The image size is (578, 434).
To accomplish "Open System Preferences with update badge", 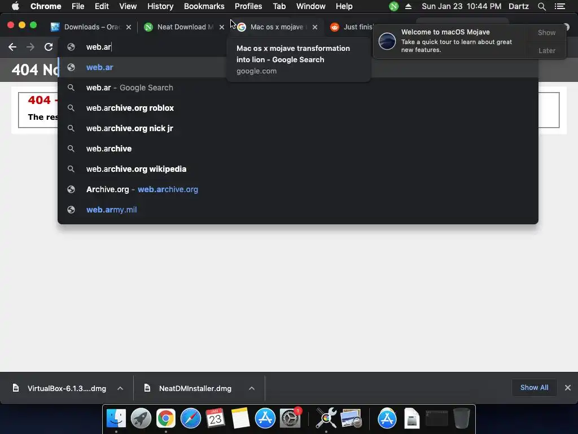I will pyautogui.click(x=291, y=418).
